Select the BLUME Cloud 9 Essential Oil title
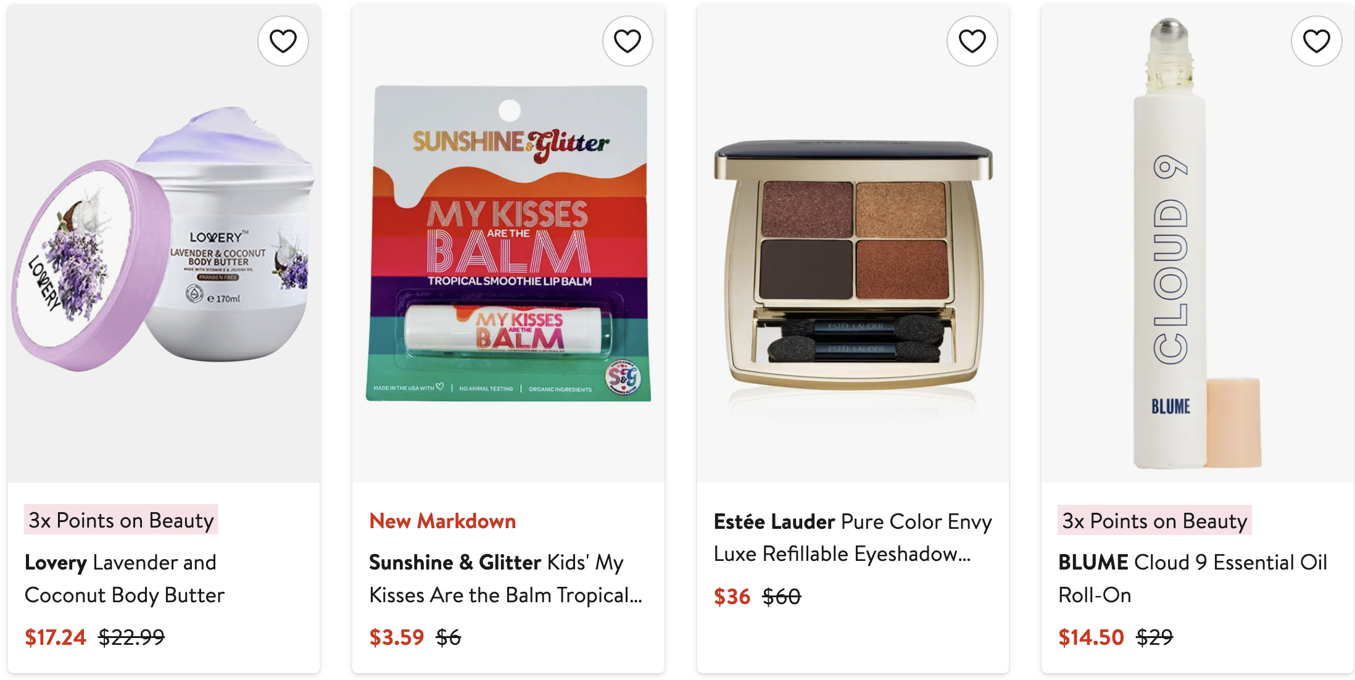 click(1192, 578)
